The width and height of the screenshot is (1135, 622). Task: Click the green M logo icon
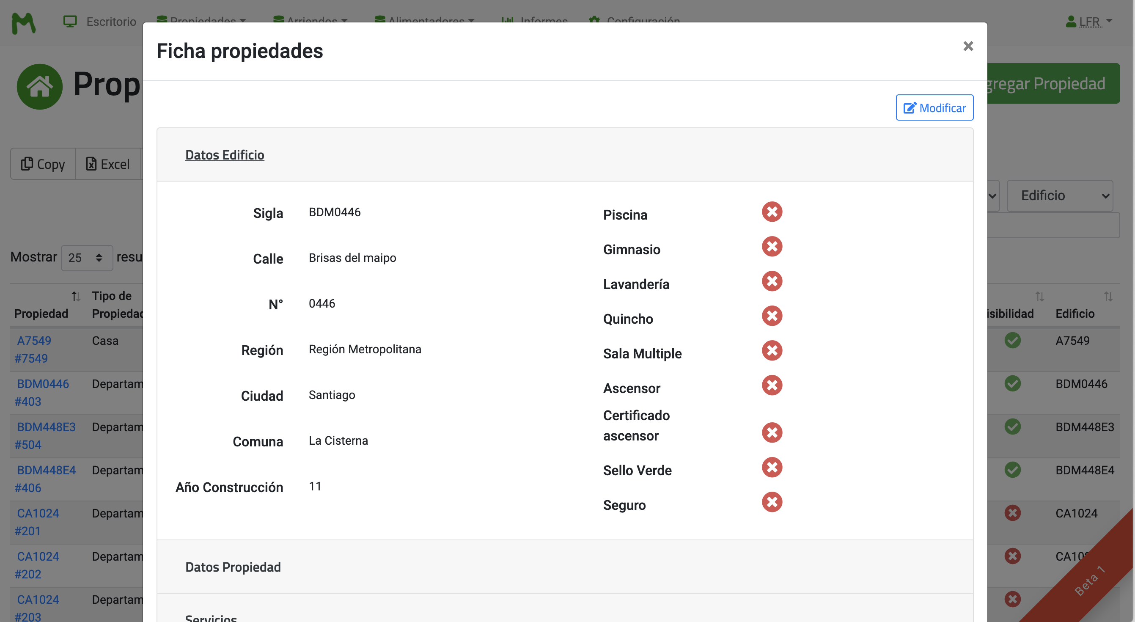pos(23,23)
